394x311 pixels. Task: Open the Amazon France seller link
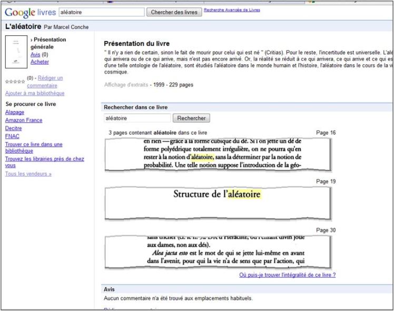tap(24, 120)
